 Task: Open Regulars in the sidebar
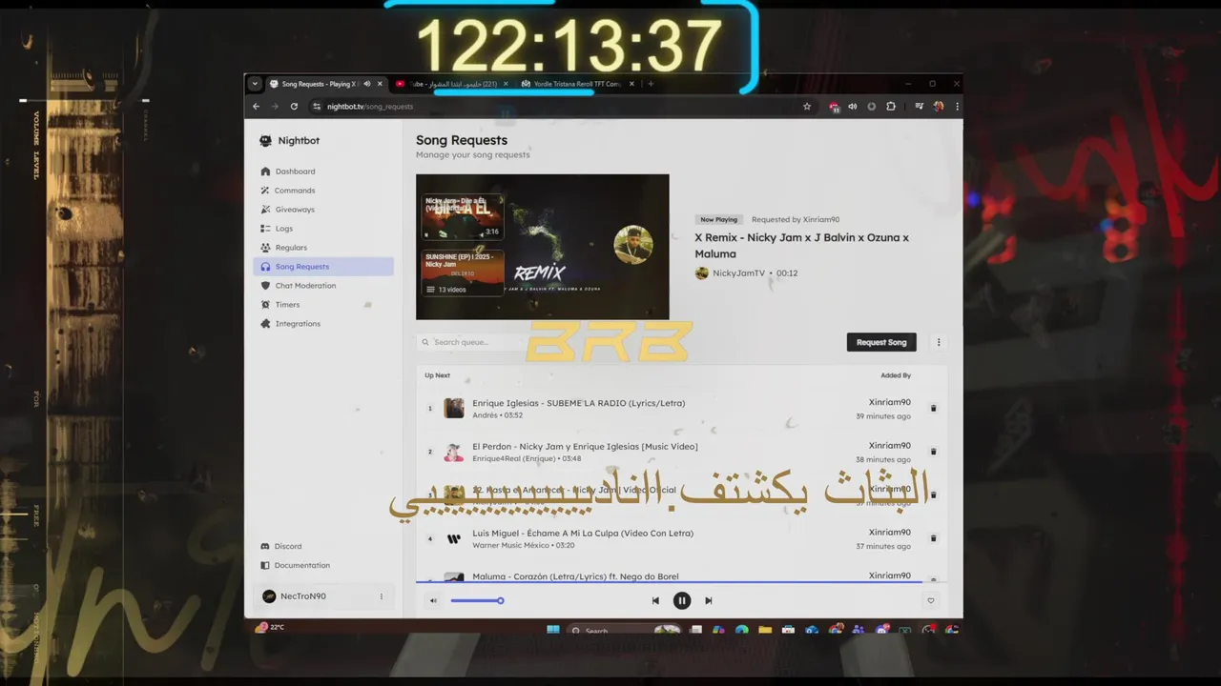(x=323, y=248)
